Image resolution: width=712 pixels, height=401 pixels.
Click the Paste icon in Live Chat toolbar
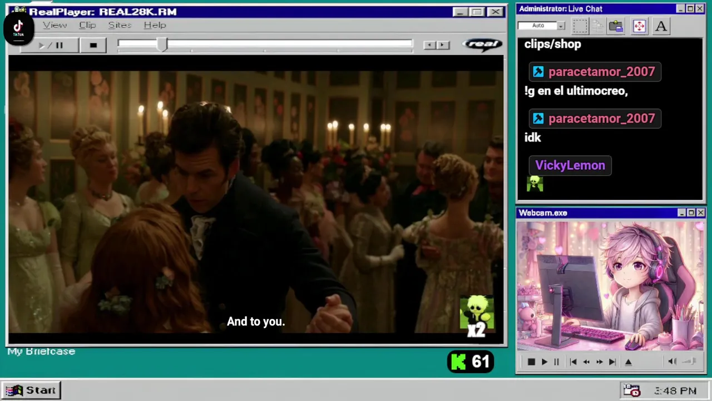click(x=616, y=26)
